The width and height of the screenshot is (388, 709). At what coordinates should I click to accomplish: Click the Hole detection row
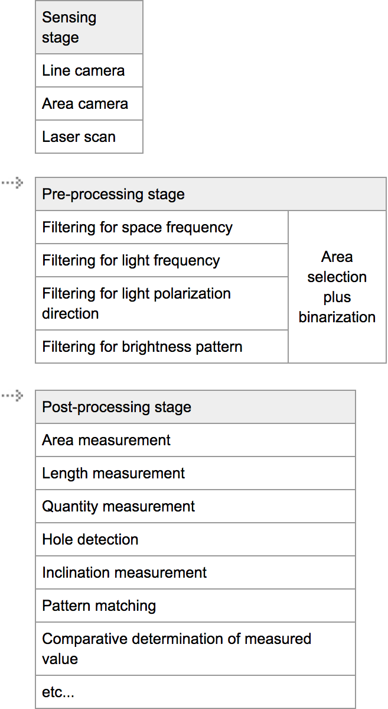tap(195, 540)
